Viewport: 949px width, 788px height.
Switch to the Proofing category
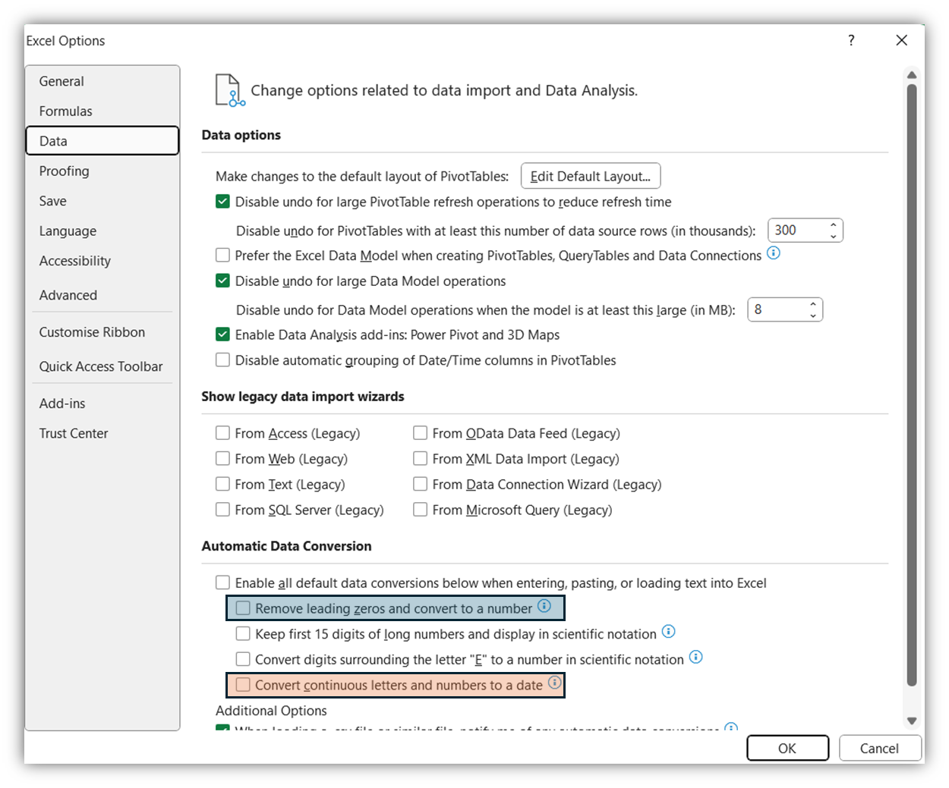64,171
